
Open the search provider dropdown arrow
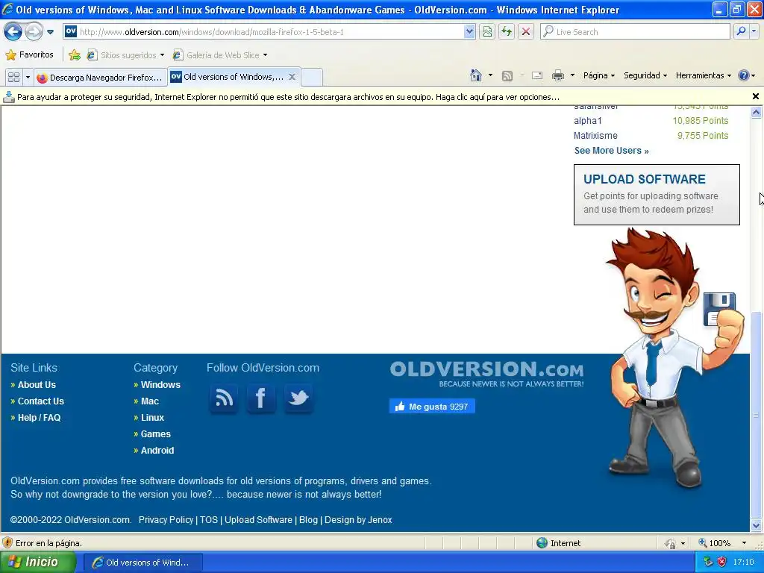tap(754, 32)
